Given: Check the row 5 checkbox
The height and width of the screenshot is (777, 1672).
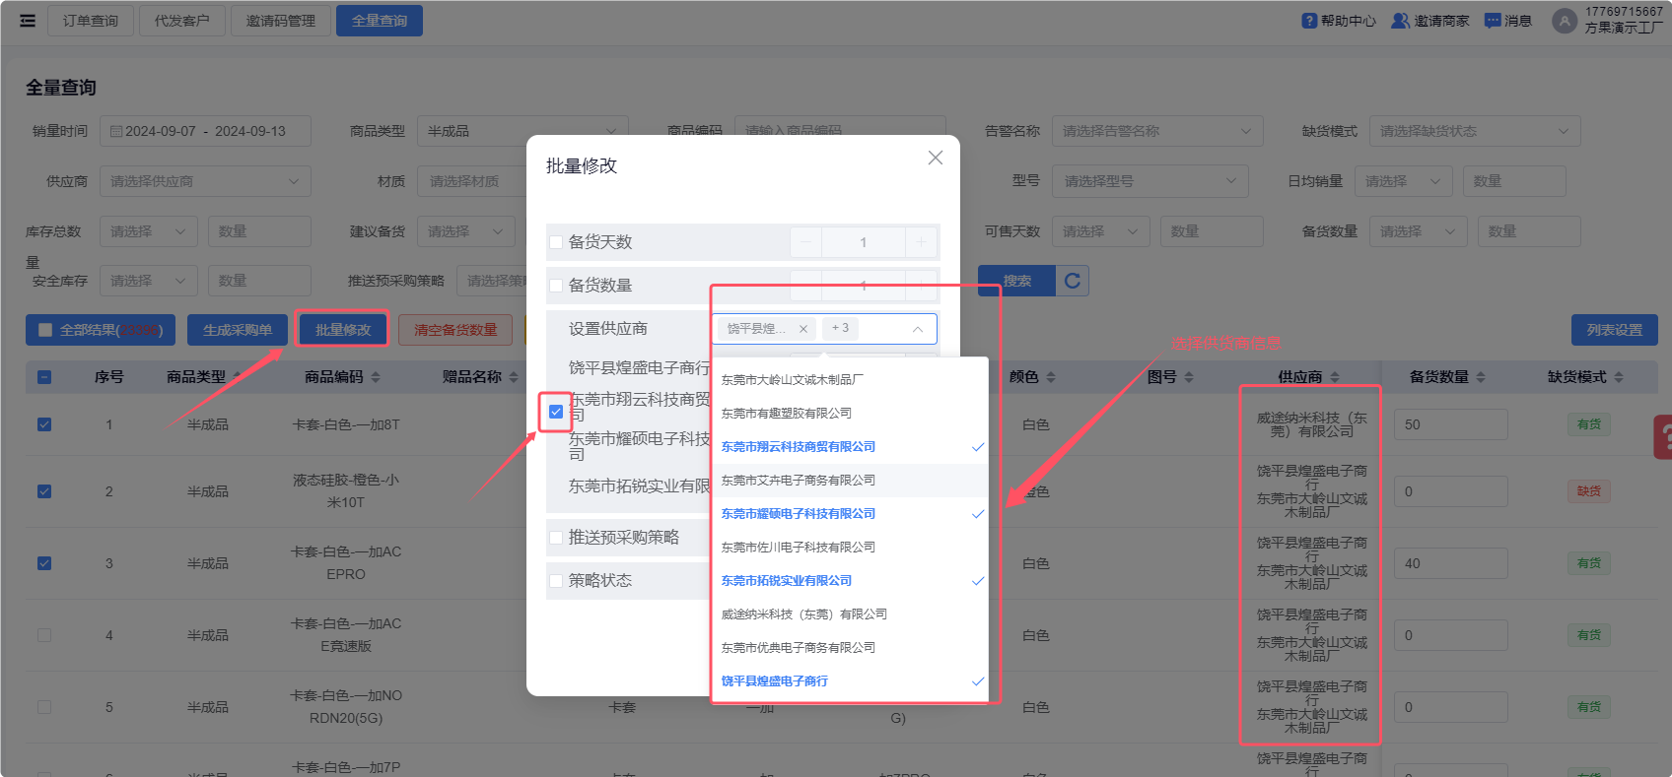Looking at the screenshot, I should tap(44, 707).
